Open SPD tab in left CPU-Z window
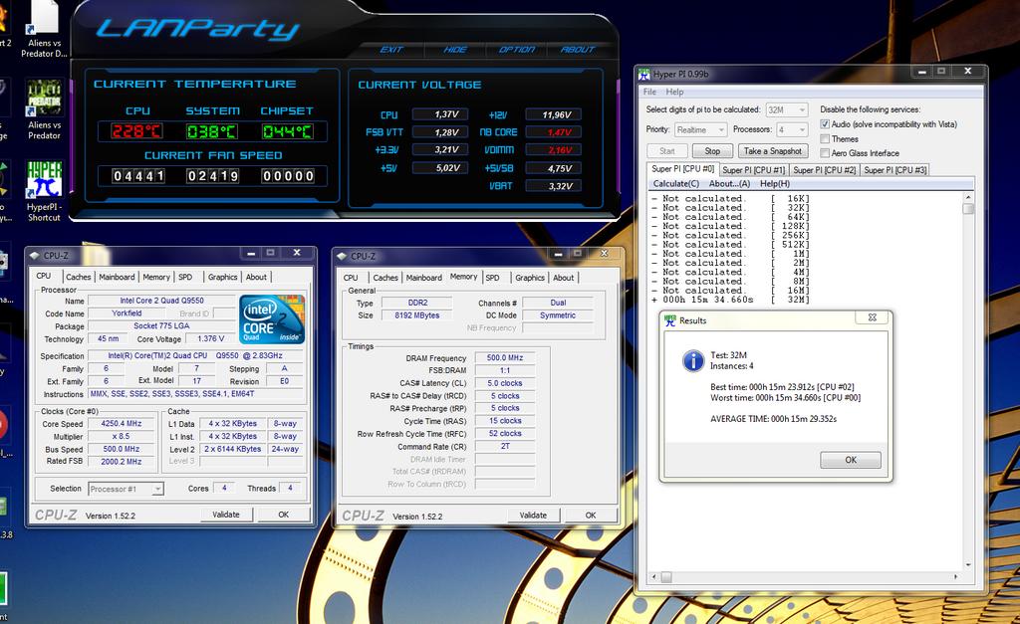 (185, 277)
